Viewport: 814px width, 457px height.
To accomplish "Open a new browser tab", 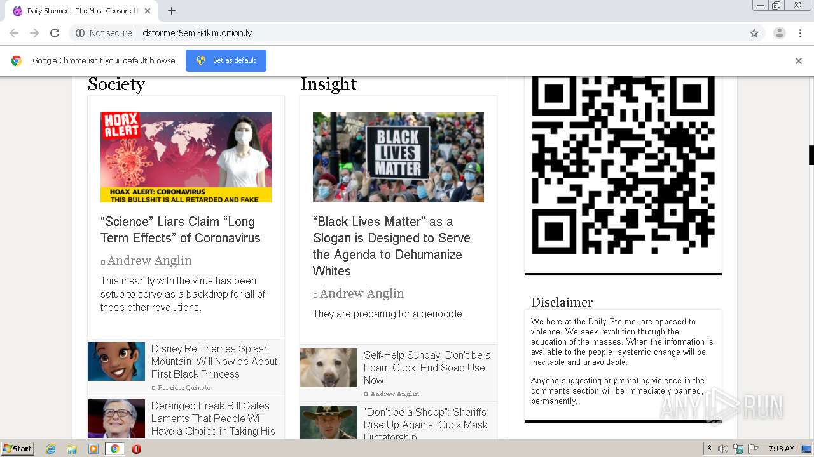I will 172,11.
